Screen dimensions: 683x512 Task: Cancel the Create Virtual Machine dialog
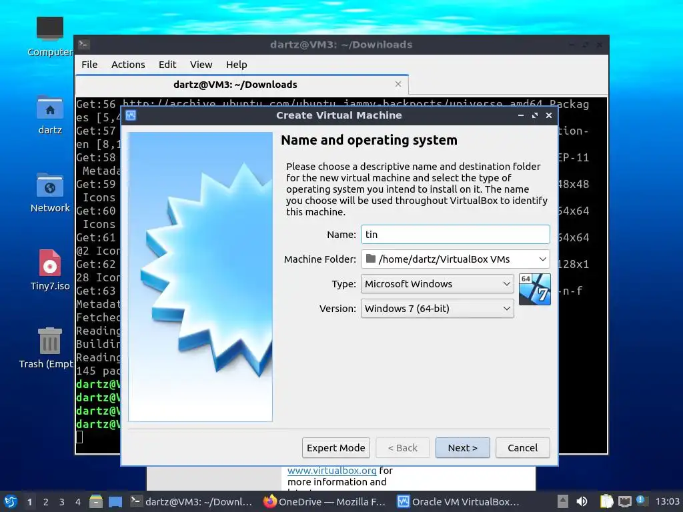(522, 447)
